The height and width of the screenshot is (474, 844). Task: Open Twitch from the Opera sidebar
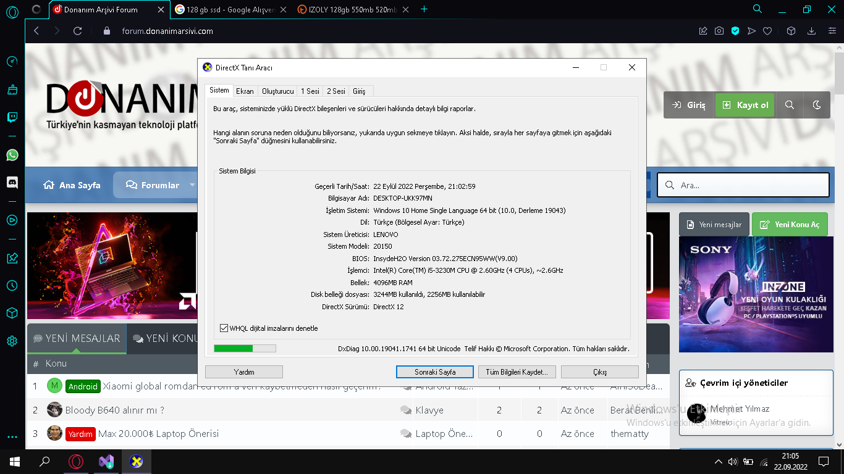tap(12, 117)
